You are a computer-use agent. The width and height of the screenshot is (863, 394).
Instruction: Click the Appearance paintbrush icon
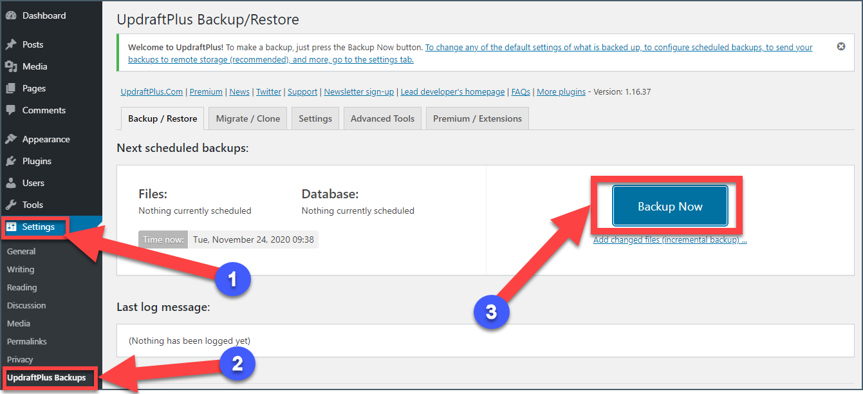pos(11,139)
